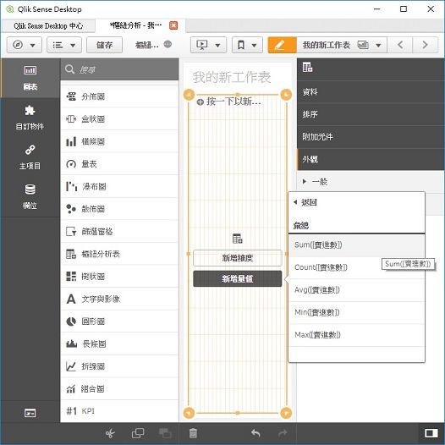The width and height of the screenshot is (445, 445).
Task: Open the 自訂物件 custom objects panel
Action: point(30,118)
